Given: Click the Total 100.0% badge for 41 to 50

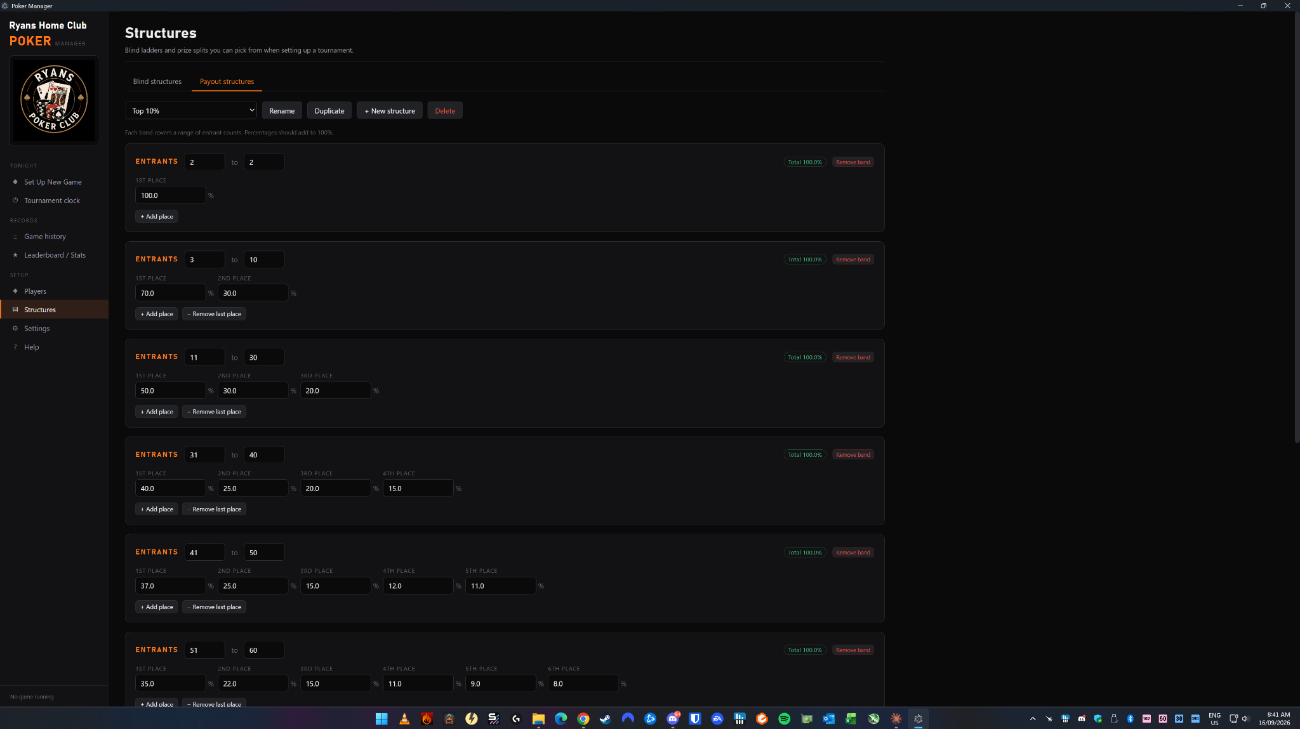Looking at the screenshot, I should 805,553.
